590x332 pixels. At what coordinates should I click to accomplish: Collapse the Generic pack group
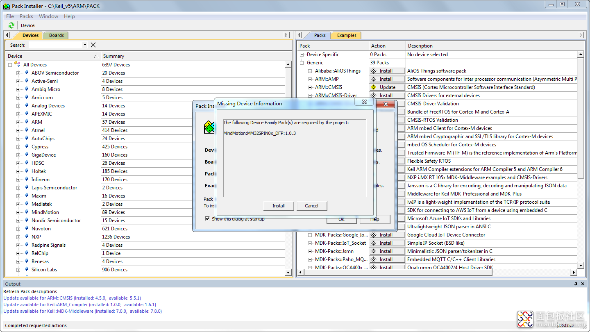click(302, 63)
